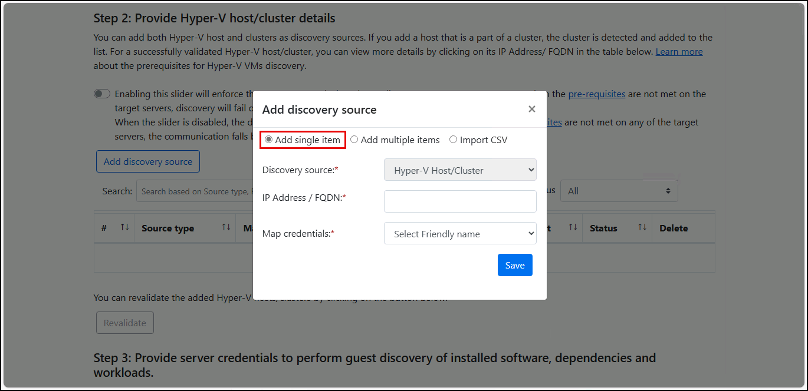Select the Add single item radio option

tap(269, 140)
